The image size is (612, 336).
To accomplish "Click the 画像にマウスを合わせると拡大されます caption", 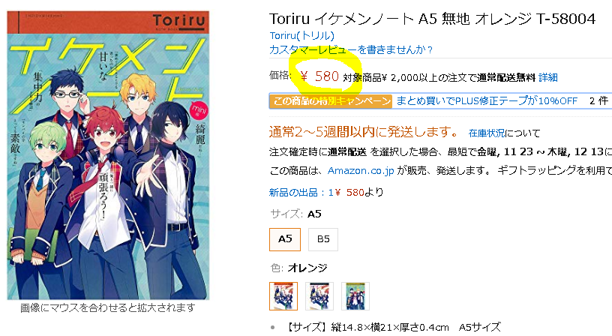I will coord(108,308).
